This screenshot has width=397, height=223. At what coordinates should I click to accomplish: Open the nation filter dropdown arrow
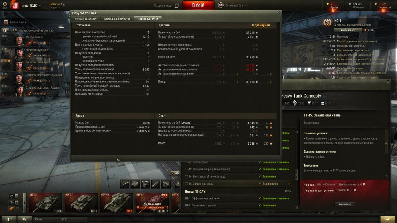17,196
